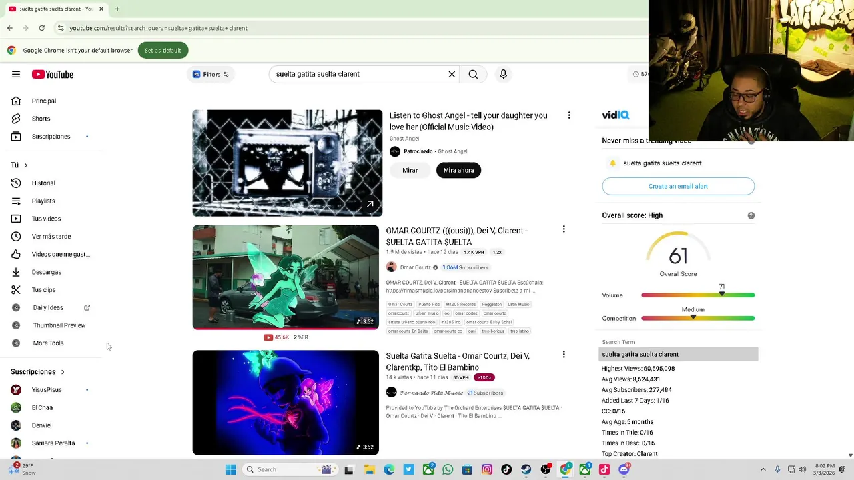Open vidIQ Thumbnail Preview
Image resolution: width=854 pixels, height=480 pixels.
pos(59,325)
